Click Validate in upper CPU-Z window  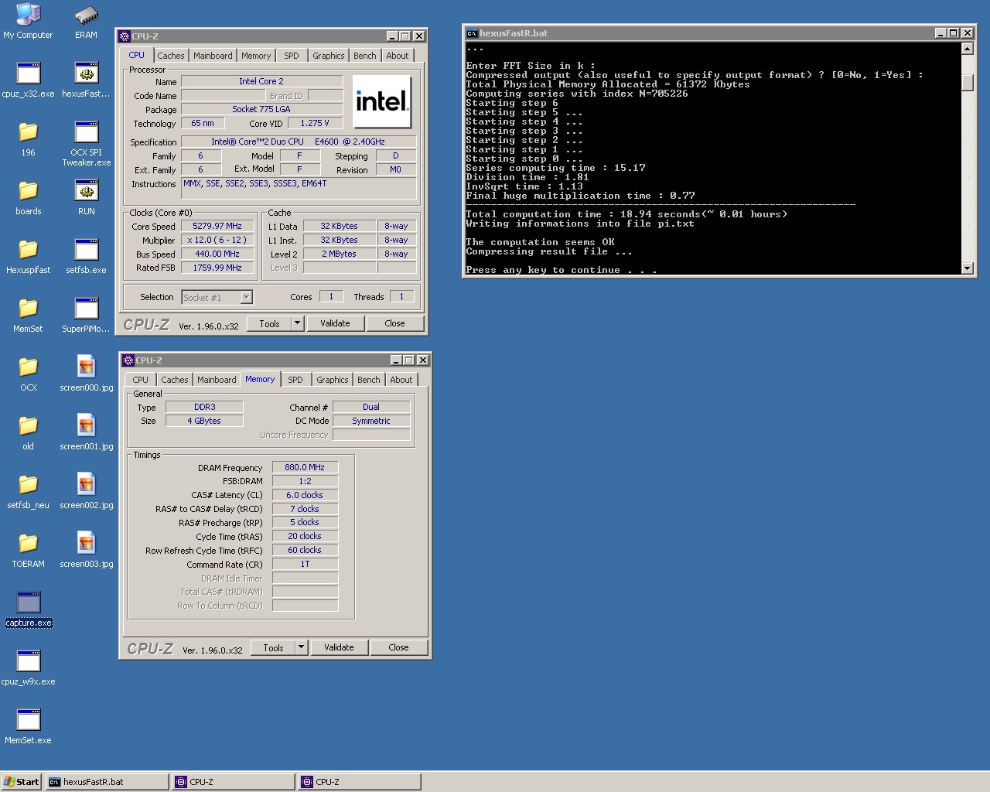click(335, 323)
